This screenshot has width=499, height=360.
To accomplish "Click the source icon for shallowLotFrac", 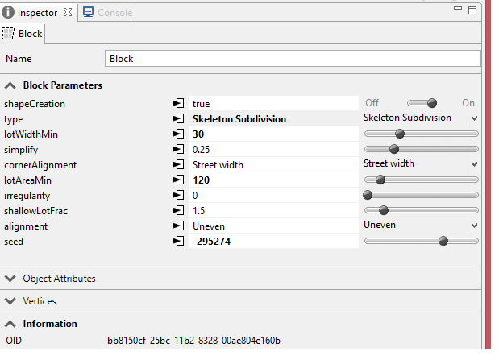I will 178,210.
